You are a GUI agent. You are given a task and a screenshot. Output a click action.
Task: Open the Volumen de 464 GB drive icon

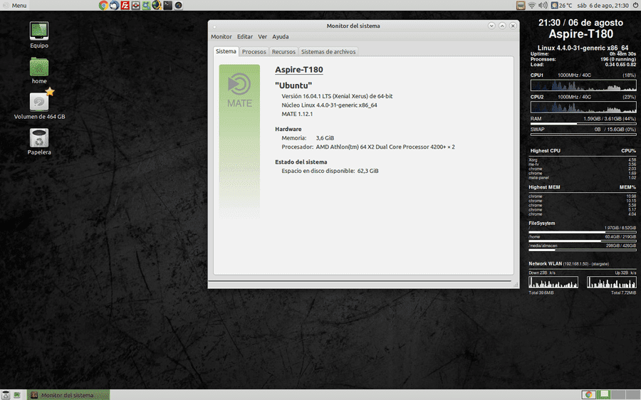[39, 102]
